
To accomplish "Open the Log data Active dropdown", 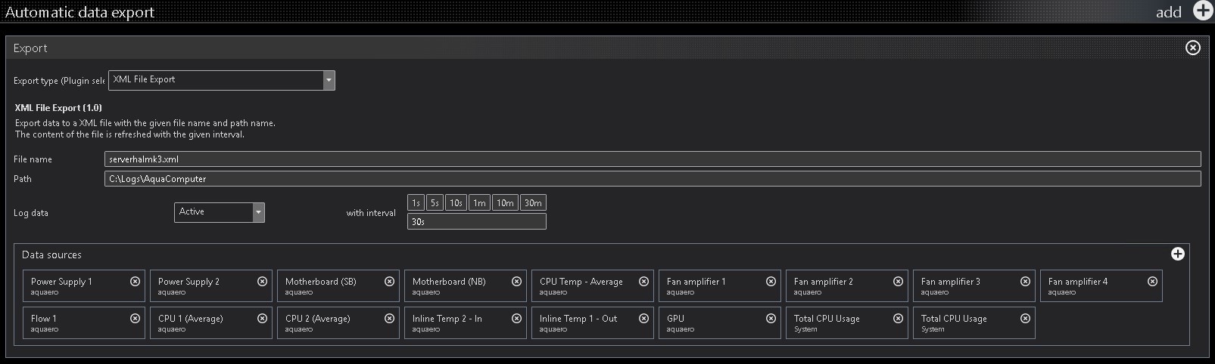I will [x=258, y=213].
